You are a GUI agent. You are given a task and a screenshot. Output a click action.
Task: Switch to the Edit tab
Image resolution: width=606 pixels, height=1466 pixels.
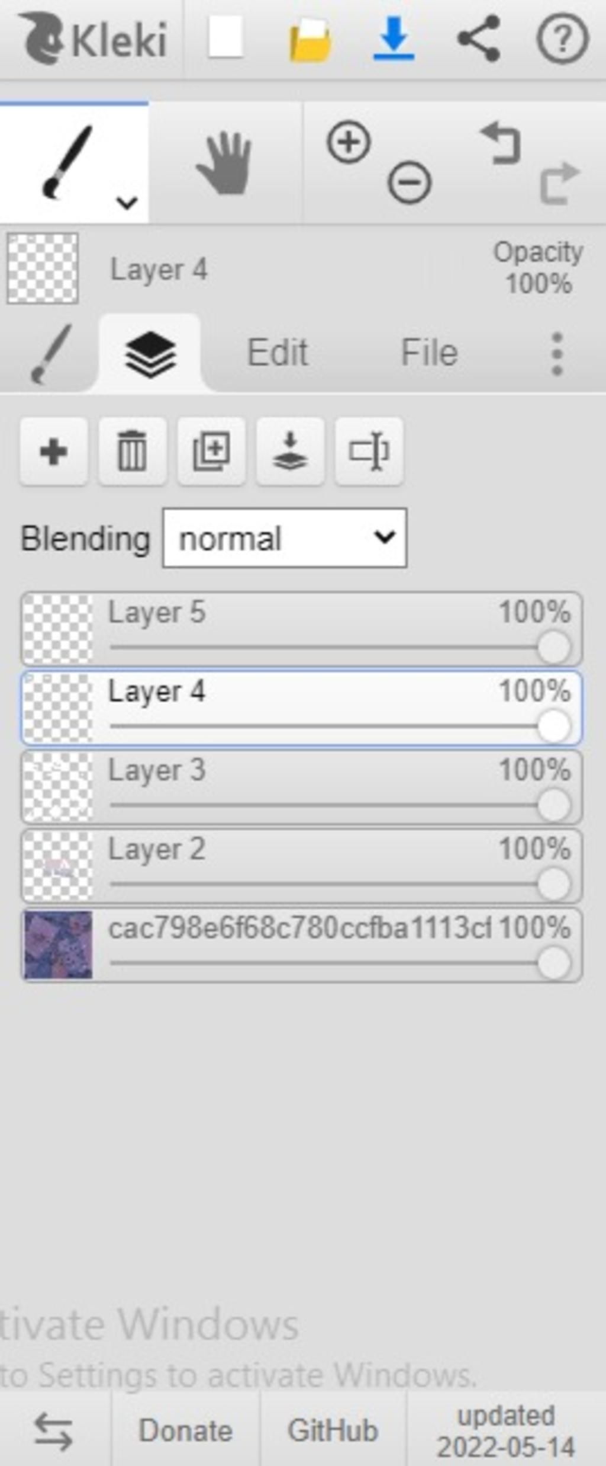278,353
